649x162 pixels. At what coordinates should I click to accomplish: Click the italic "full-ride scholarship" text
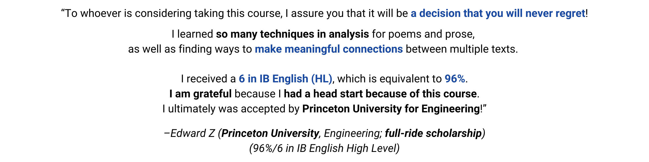(x=433, y=133)
